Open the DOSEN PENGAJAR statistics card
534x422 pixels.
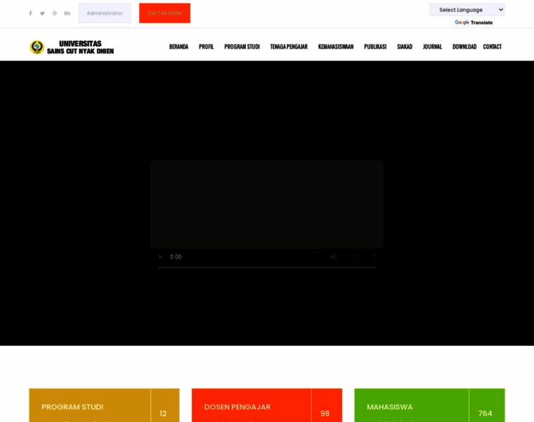(x=267, y=405)
